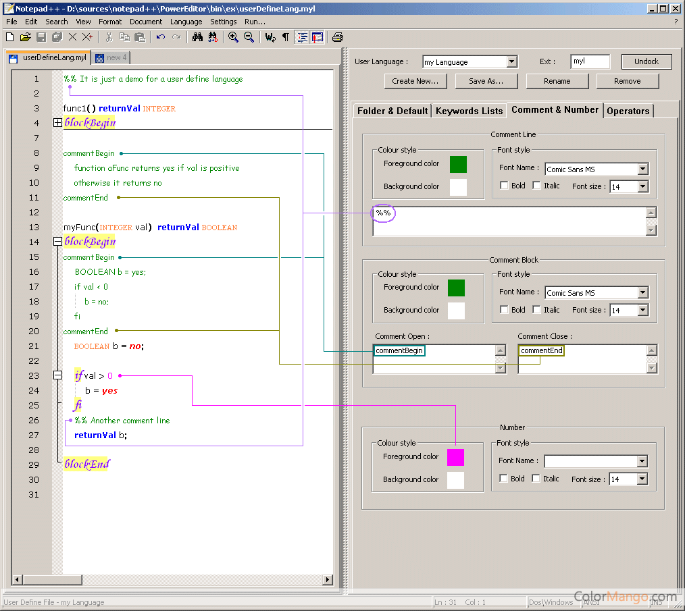The width and height of the screenshot is (685, 611).
Task: Click the Find binoculars icon
Action: (197, 37)
